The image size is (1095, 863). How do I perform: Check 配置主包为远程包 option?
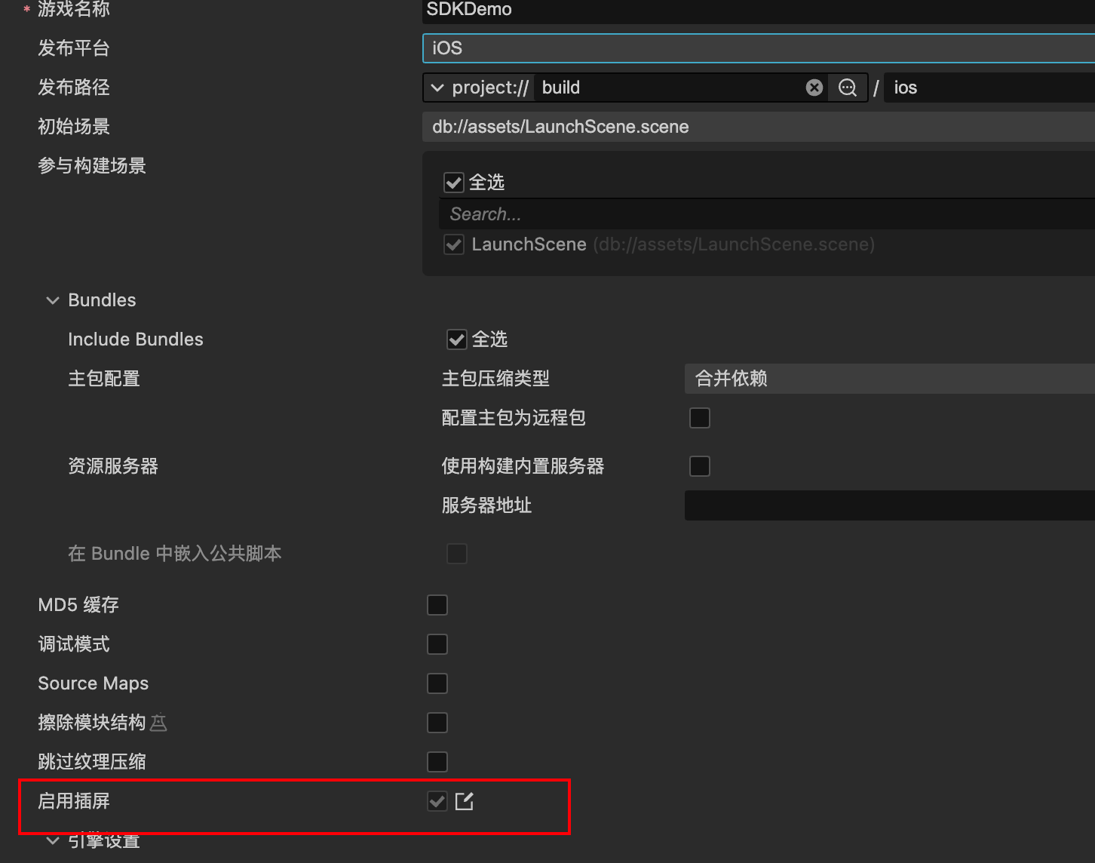coord(700,418)
